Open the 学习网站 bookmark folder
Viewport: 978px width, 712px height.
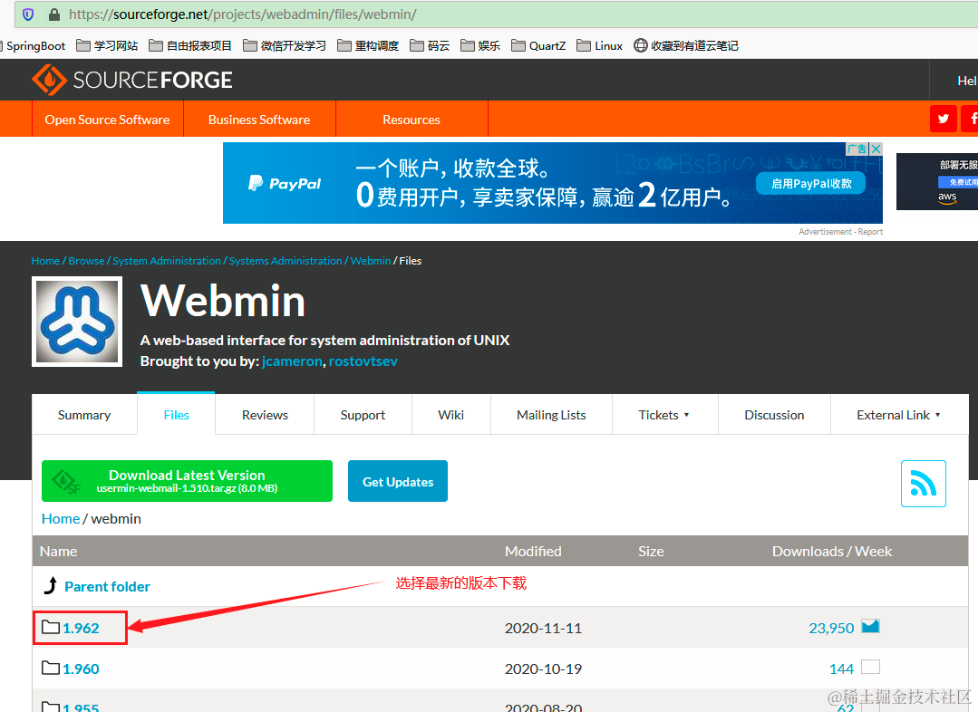(x=107, y=45)
